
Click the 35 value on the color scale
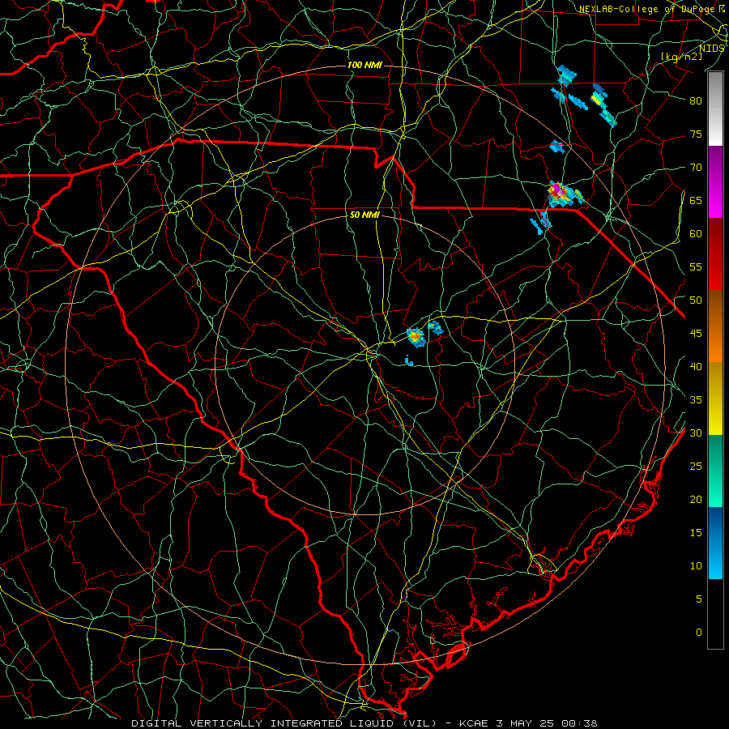(696, 400)
